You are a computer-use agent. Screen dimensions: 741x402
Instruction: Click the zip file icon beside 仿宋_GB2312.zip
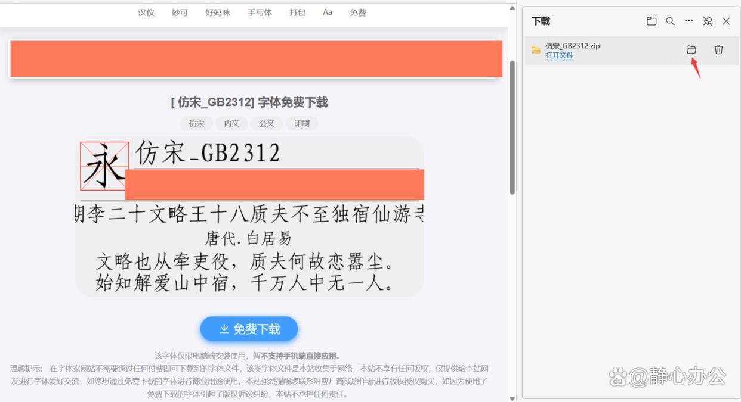[535, 49]
